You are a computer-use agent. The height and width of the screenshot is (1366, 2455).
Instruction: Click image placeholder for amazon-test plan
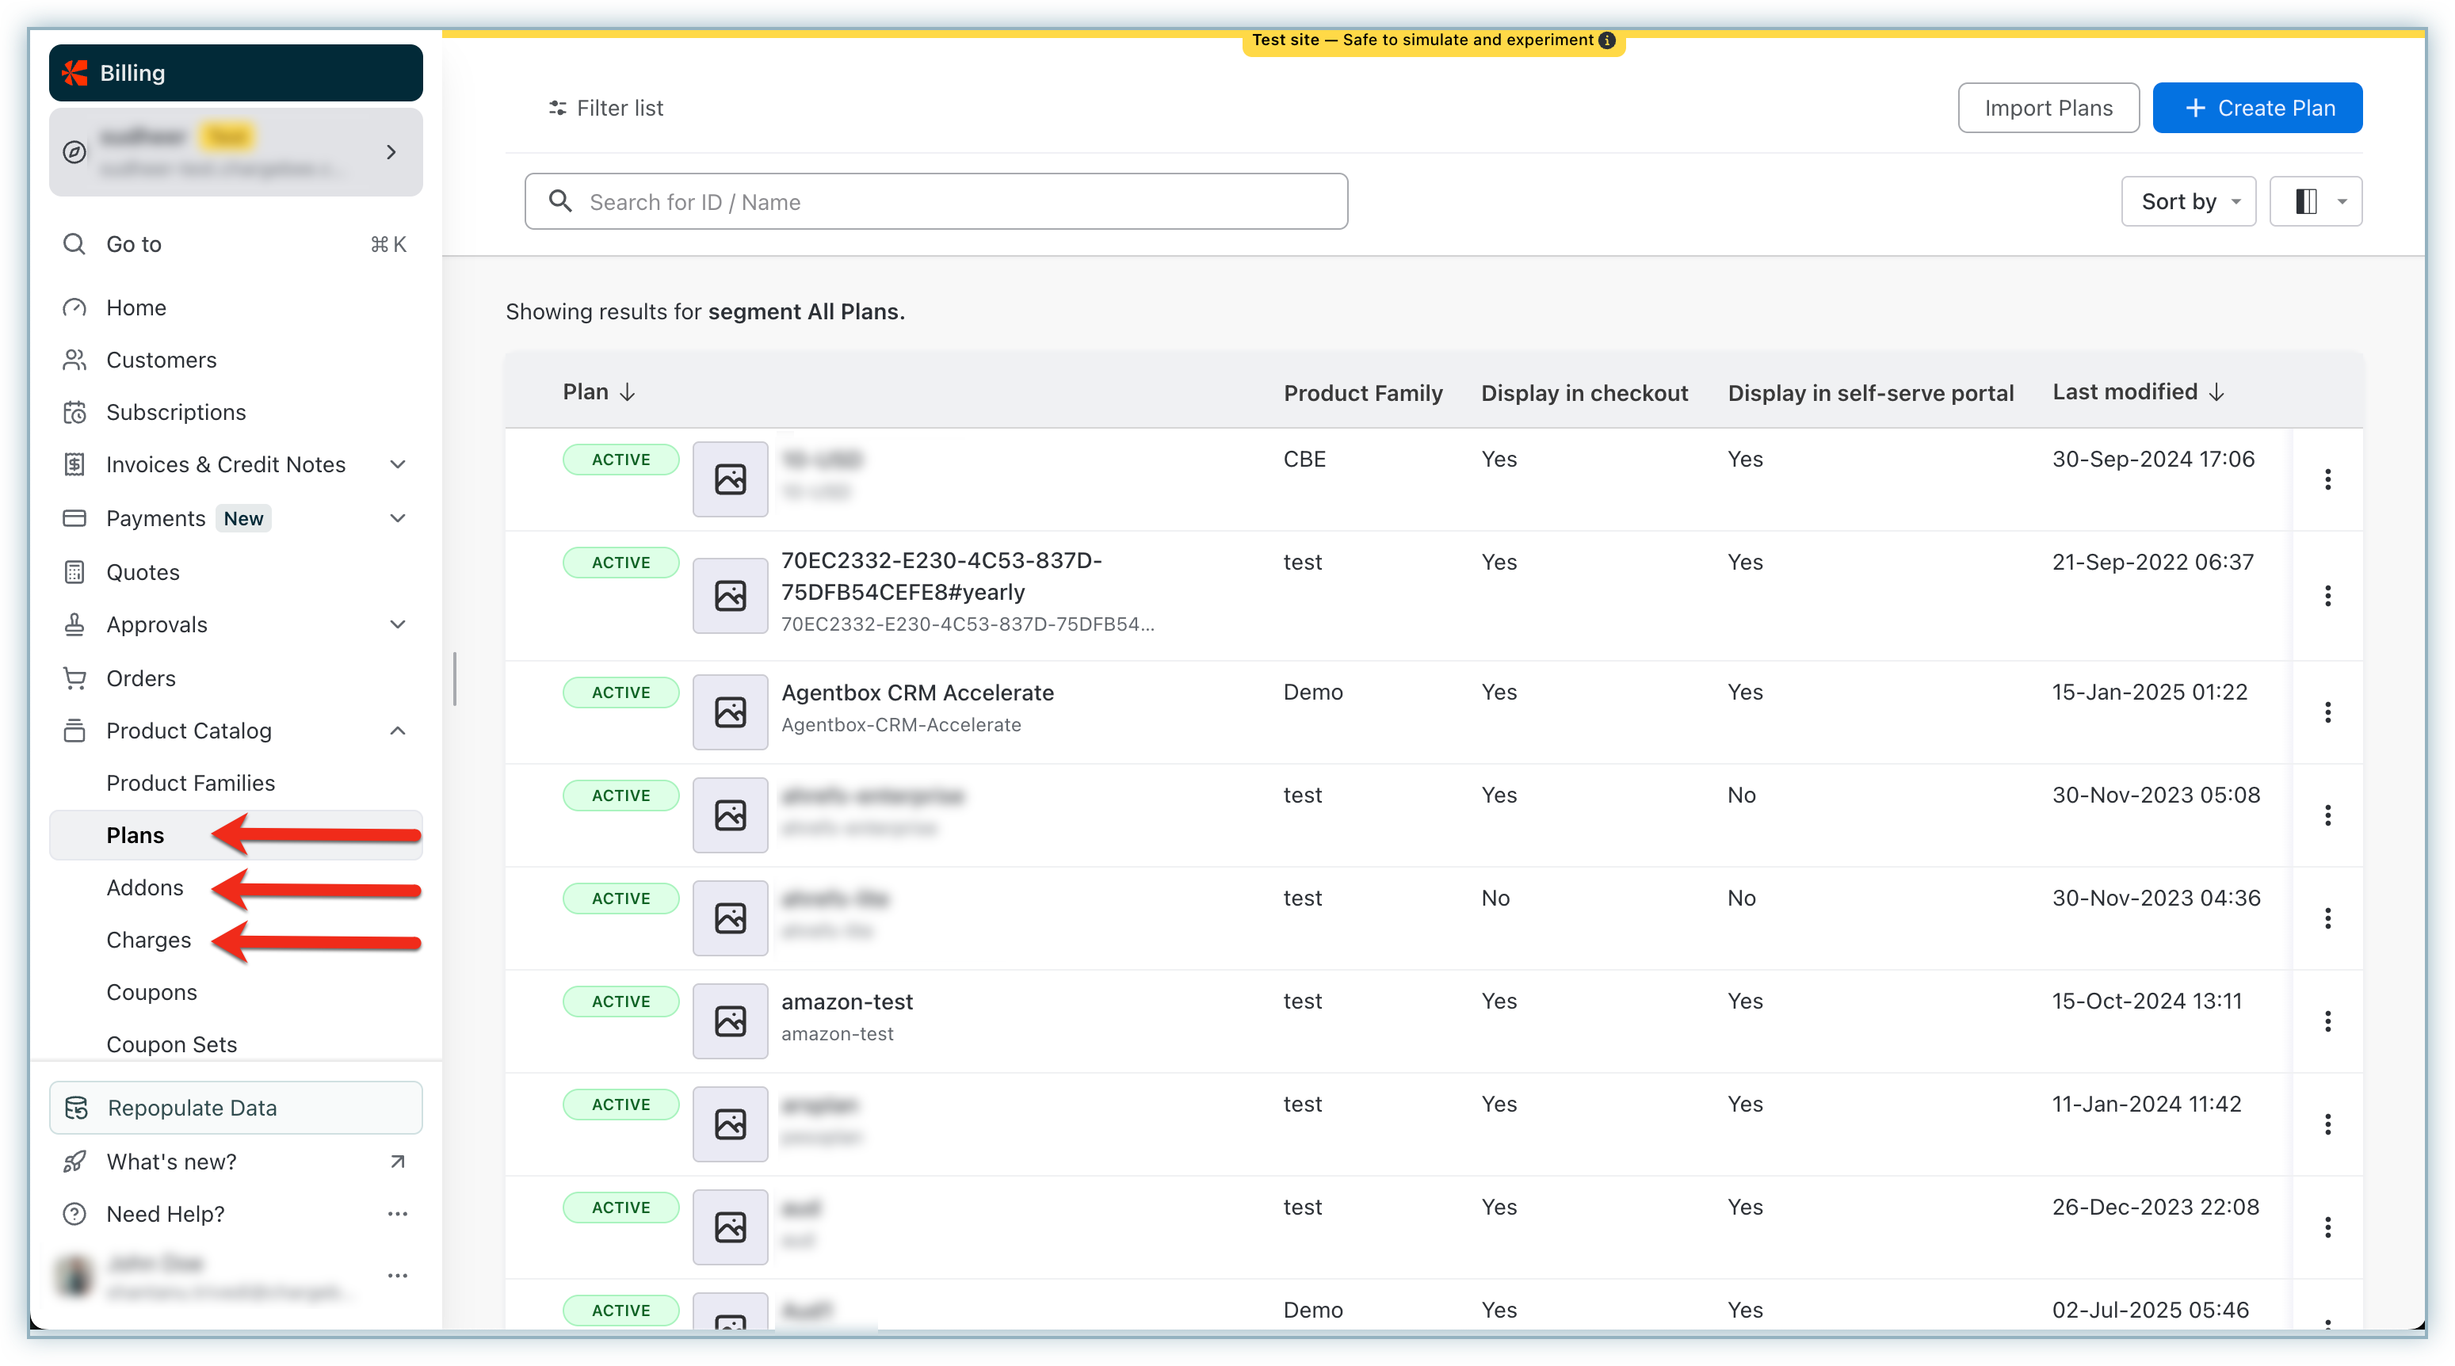point(730,1021)
